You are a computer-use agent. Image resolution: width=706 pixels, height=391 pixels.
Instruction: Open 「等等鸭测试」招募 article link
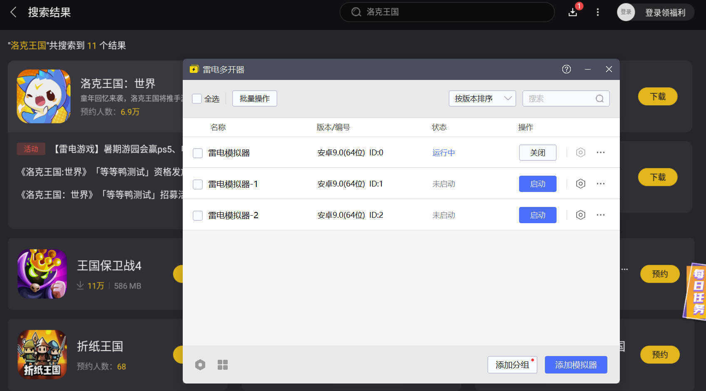101,194
